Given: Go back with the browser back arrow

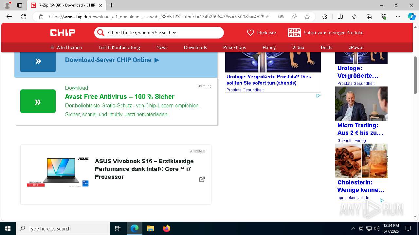Looking at the screenshot, I should pos(9,17).
